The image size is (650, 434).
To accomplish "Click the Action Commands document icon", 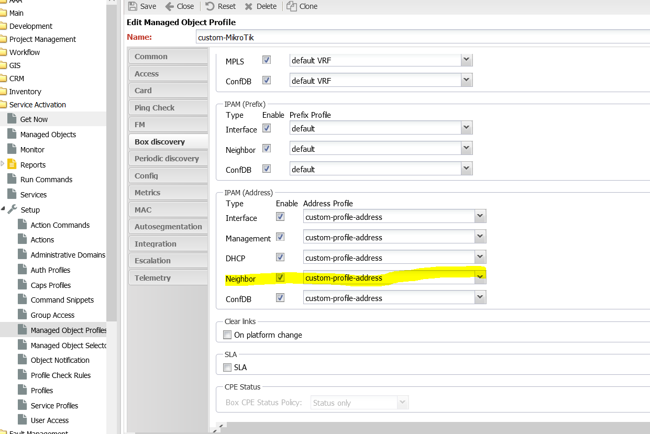I will point(22,225).
